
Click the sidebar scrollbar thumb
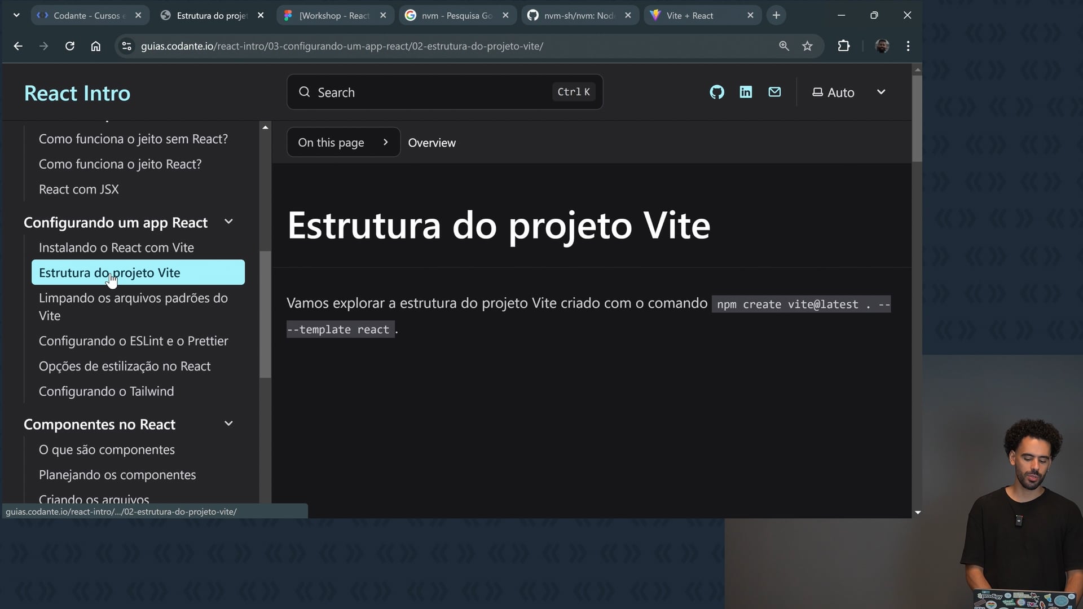(x=265, y=314)
